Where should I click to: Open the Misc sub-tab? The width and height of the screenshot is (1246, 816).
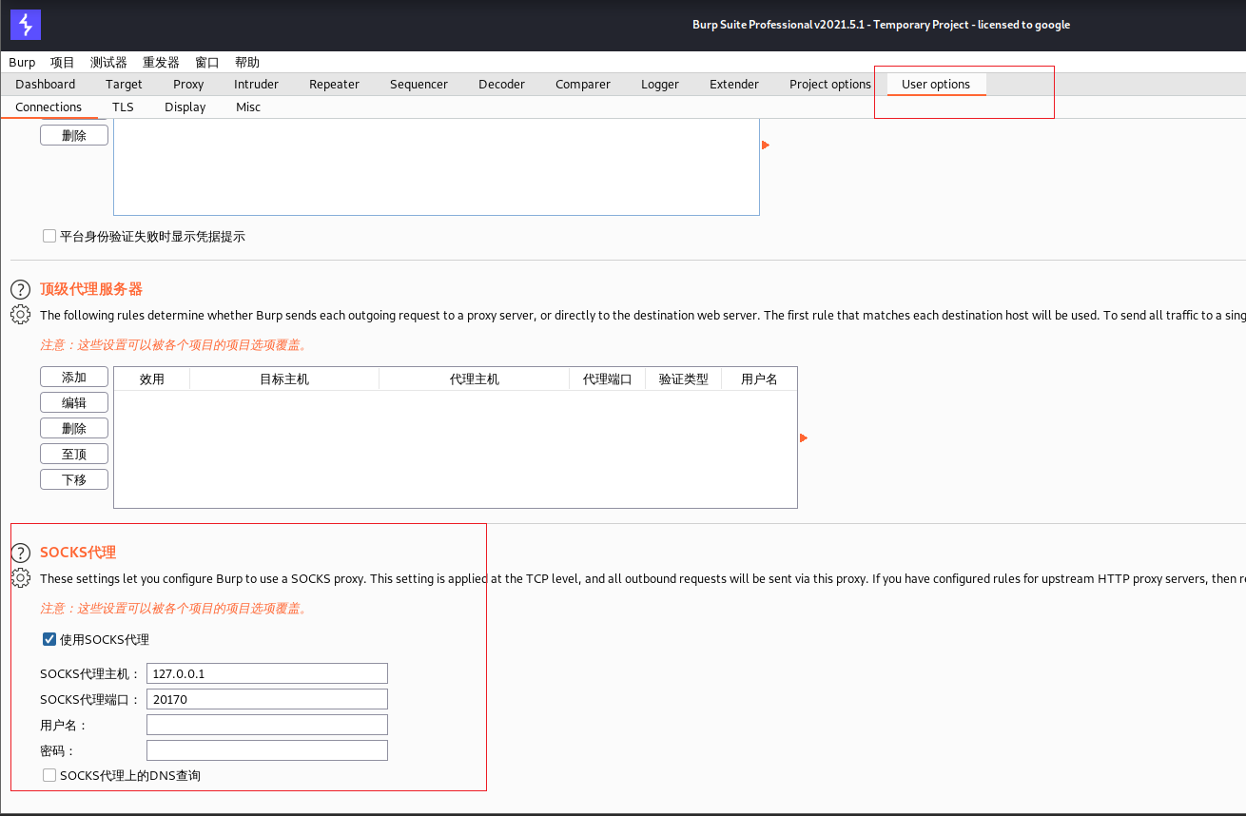248,107
